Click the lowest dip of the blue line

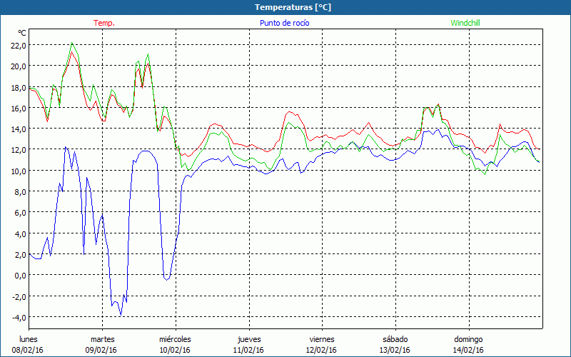pos(121,314)
